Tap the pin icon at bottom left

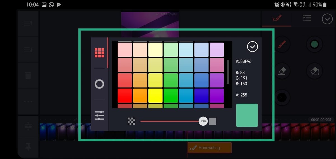click(28, 147)
